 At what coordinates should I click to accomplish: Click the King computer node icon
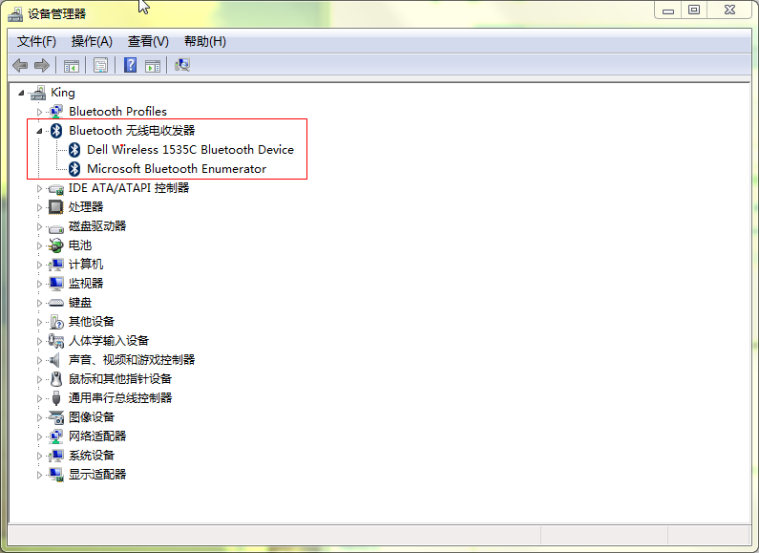[38, 93]
